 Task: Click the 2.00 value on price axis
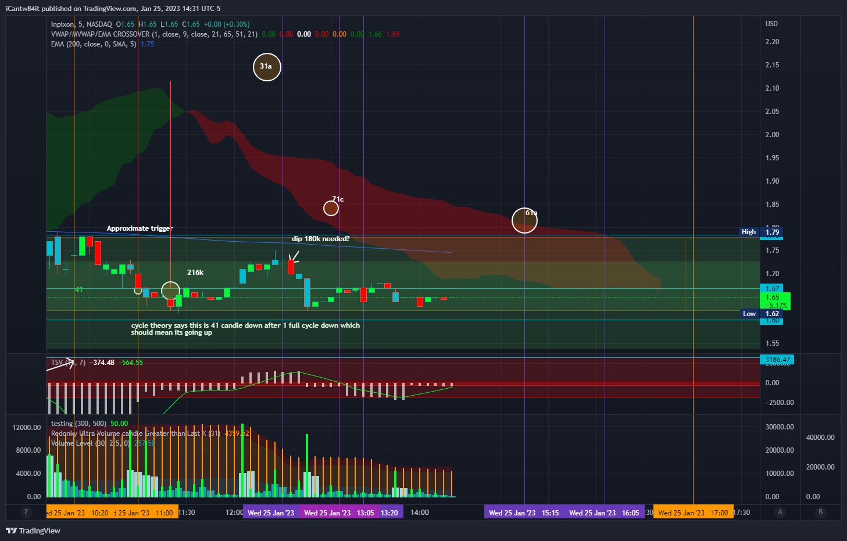coord(773,135)
